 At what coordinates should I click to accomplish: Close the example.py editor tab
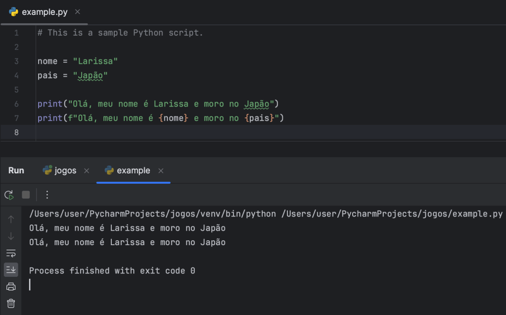[77, 12]
